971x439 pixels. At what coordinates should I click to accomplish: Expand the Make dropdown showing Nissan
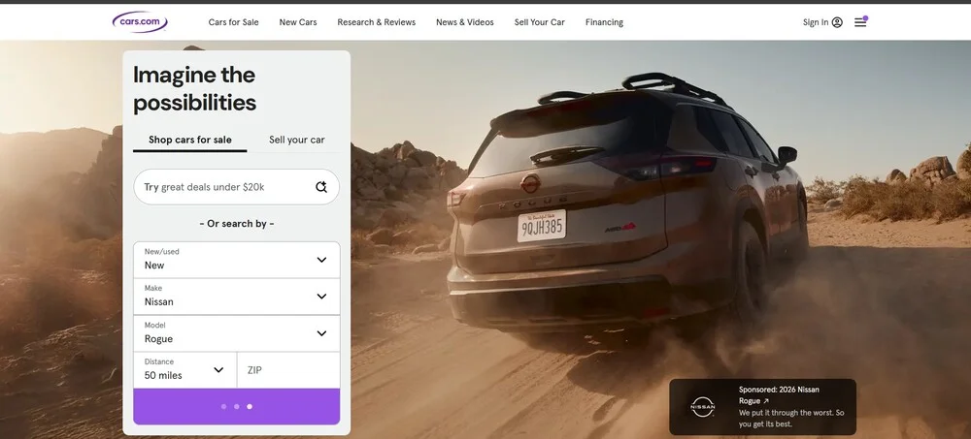237,297
